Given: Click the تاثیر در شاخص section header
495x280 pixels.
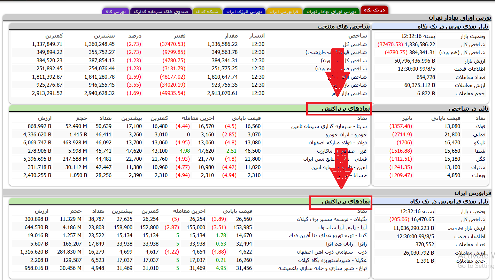Looking at the screenshot, I should (x=469, y=109).
